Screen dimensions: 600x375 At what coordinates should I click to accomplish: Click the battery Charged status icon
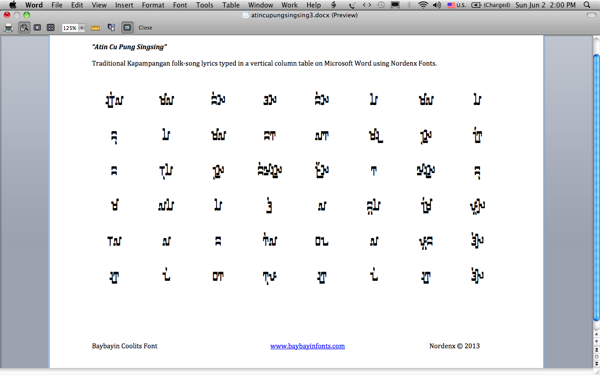coord(491,5)
